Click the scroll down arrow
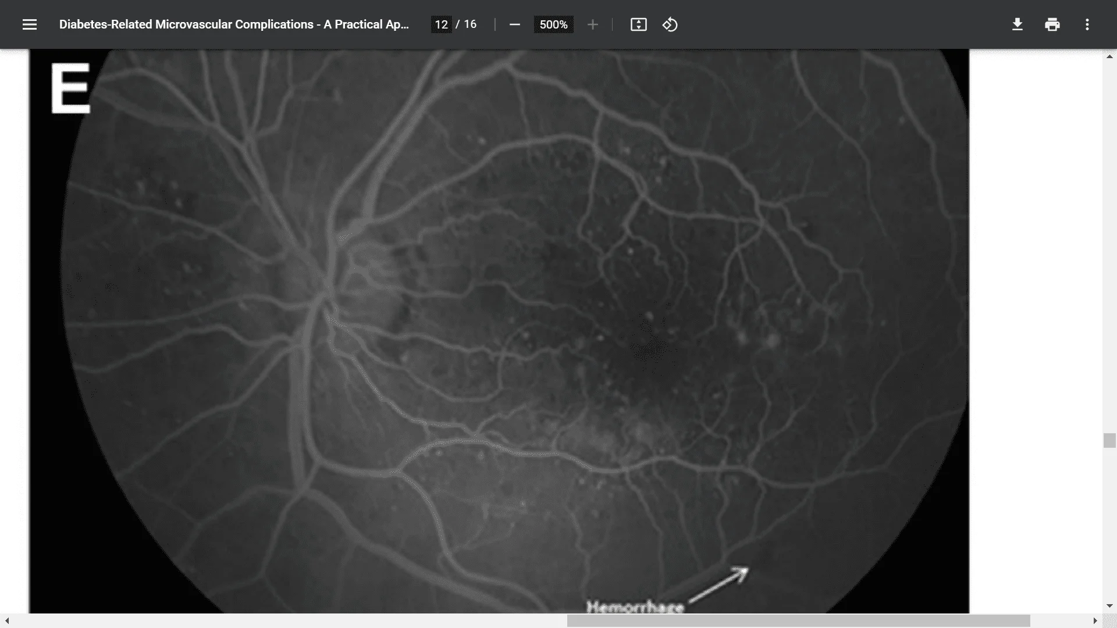This screenshot has height=628, width=1117. [x=1109, y=606]
